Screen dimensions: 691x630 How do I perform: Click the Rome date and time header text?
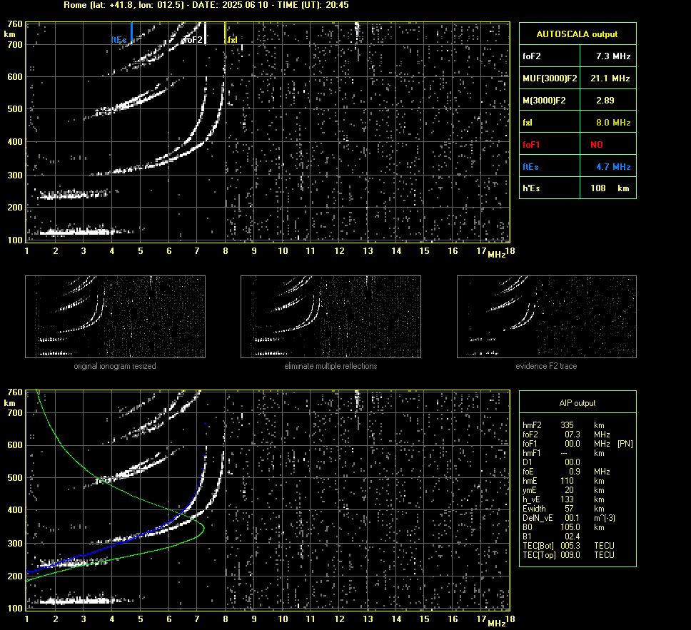(x=206, y=5)
